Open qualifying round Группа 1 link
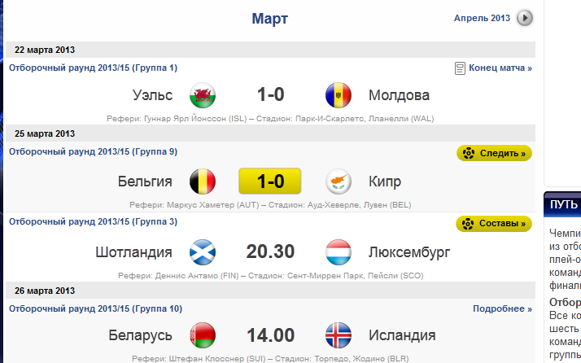Screen dimensions: 581x363 pos(93,68)
